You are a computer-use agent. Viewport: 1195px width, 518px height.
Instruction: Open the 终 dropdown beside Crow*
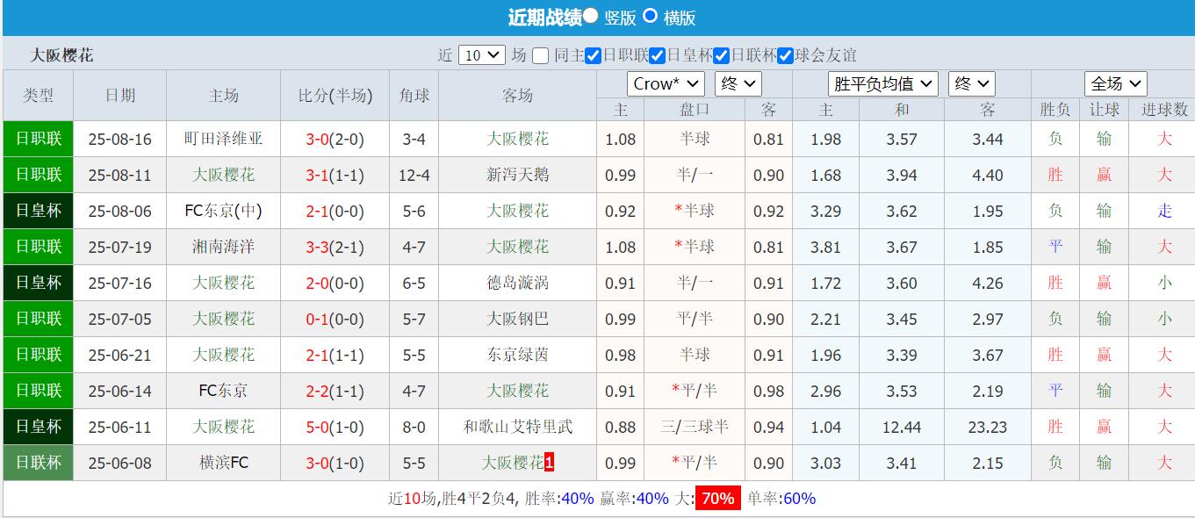tap(737, 83)
